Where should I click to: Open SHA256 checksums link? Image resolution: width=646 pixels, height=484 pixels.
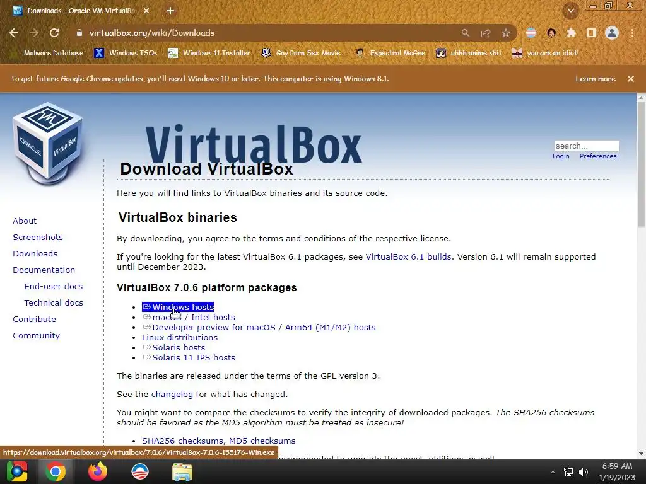coord(182,441)
